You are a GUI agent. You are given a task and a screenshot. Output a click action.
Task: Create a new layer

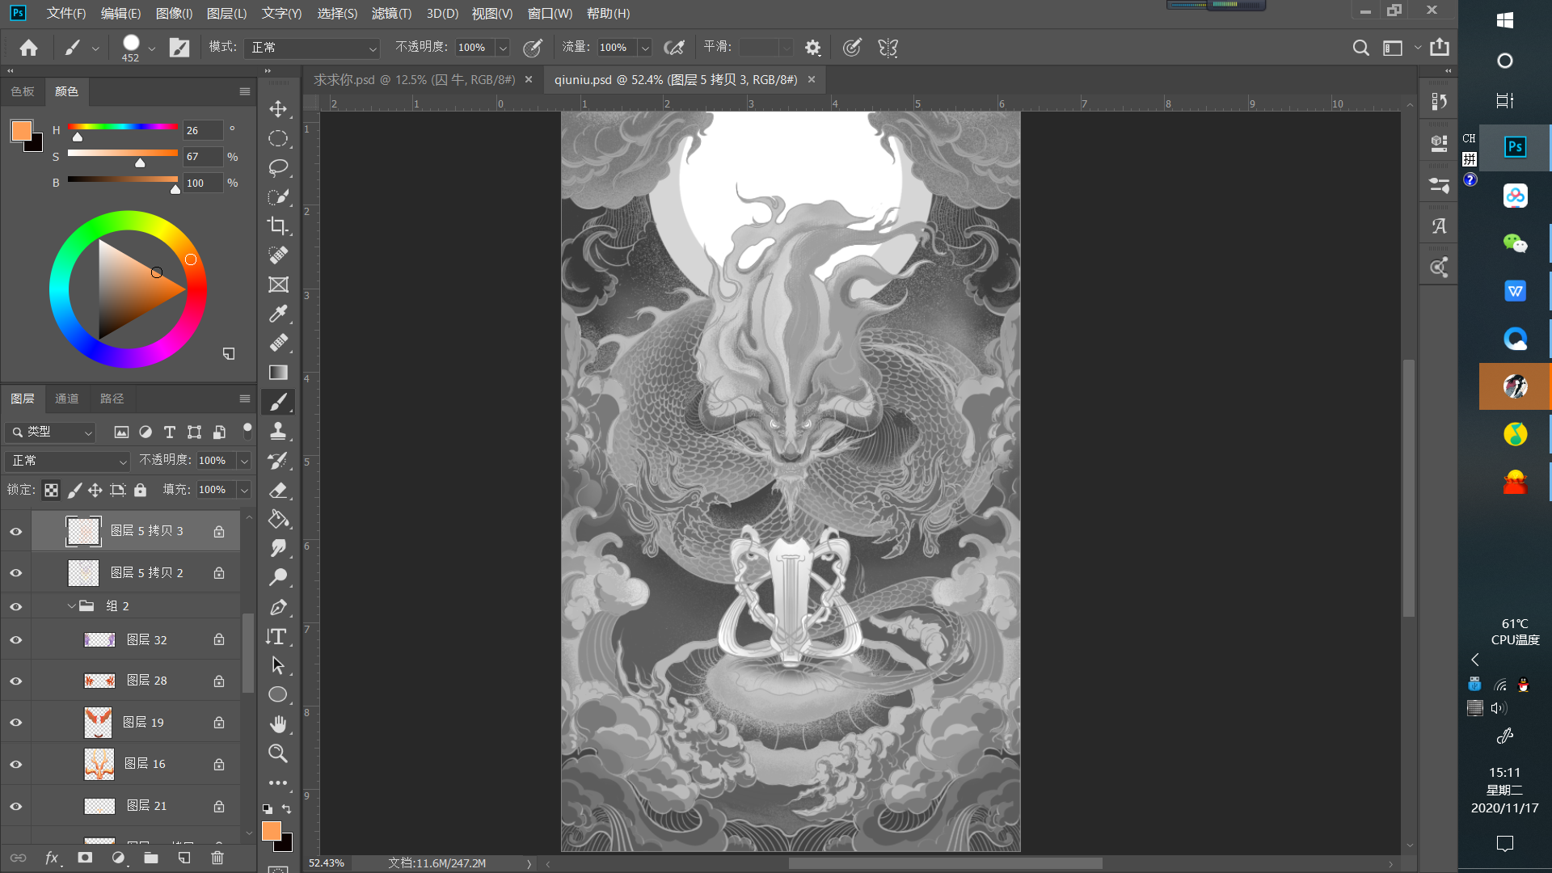click(x=184, y=858)
